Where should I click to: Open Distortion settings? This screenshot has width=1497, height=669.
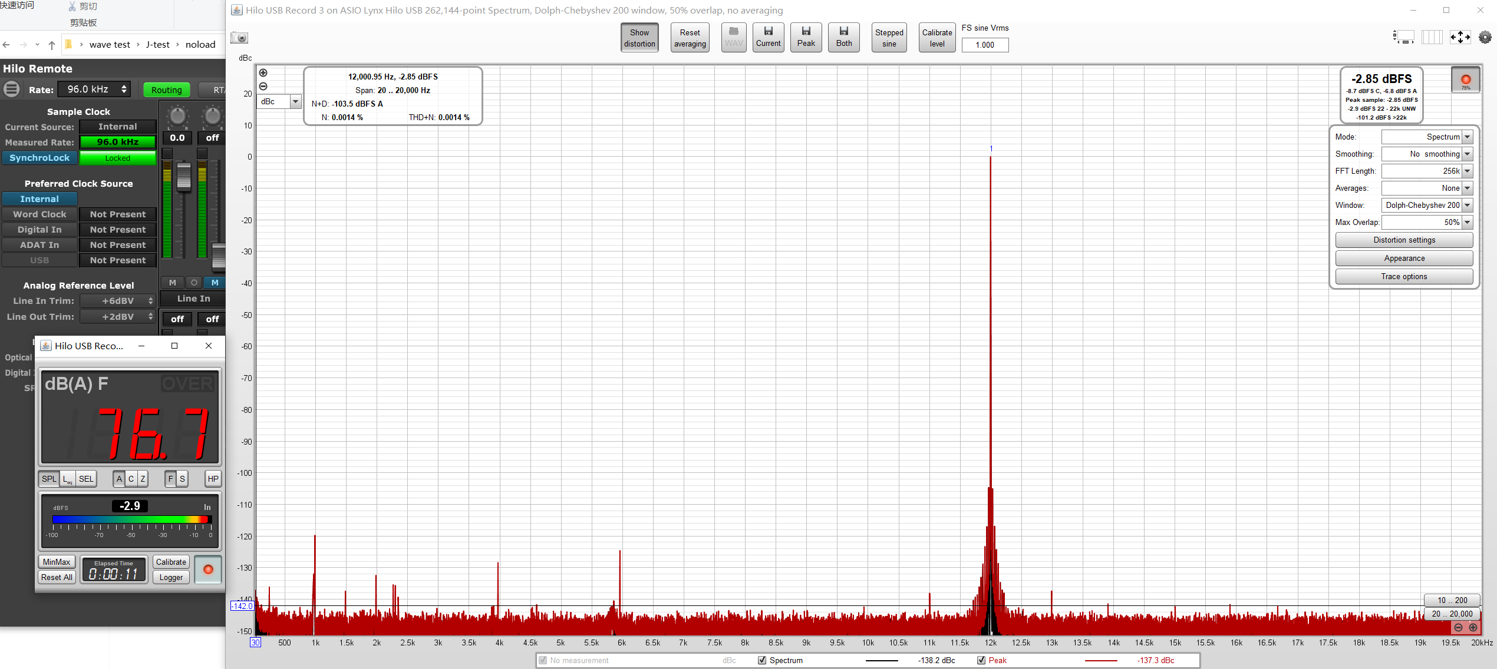pos(1404,240)
